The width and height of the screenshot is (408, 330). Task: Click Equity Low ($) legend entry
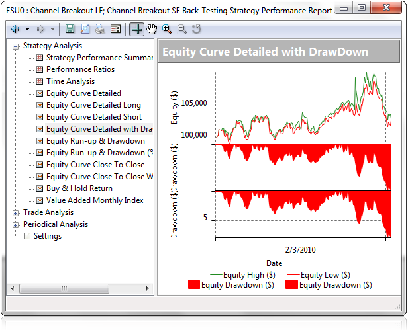(319, 275)
